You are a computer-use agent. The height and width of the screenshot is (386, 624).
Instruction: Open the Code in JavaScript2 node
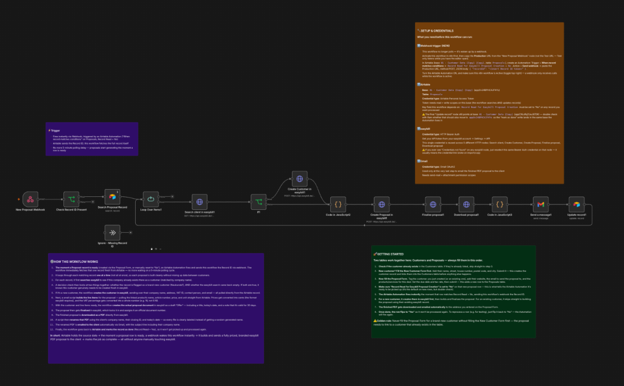click(338, 205)
